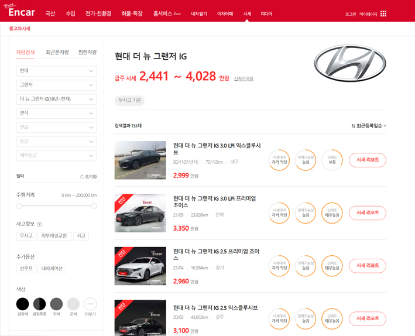Image resolution: width=415 pixels, height=336 pixels.
Task: Open the 화물·특장 menu
Action: (132, 13)
